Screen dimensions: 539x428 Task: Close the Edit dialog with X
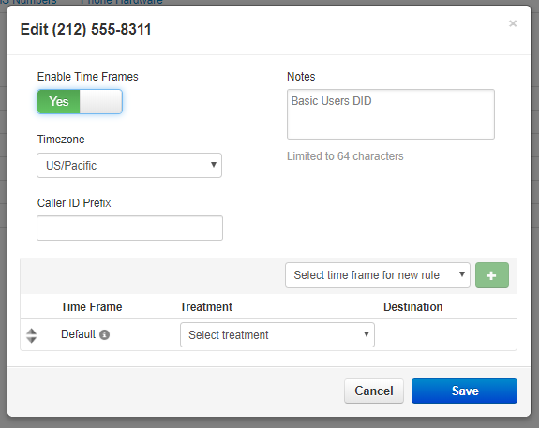coord(513,23)
